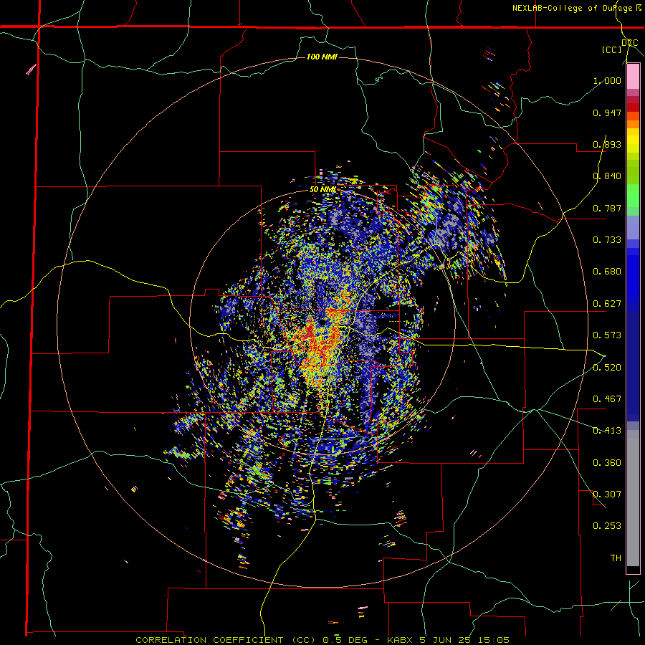Click the 0.360 legend value
This screenshot has height=645, width=645.
click(x=607, y=463)
